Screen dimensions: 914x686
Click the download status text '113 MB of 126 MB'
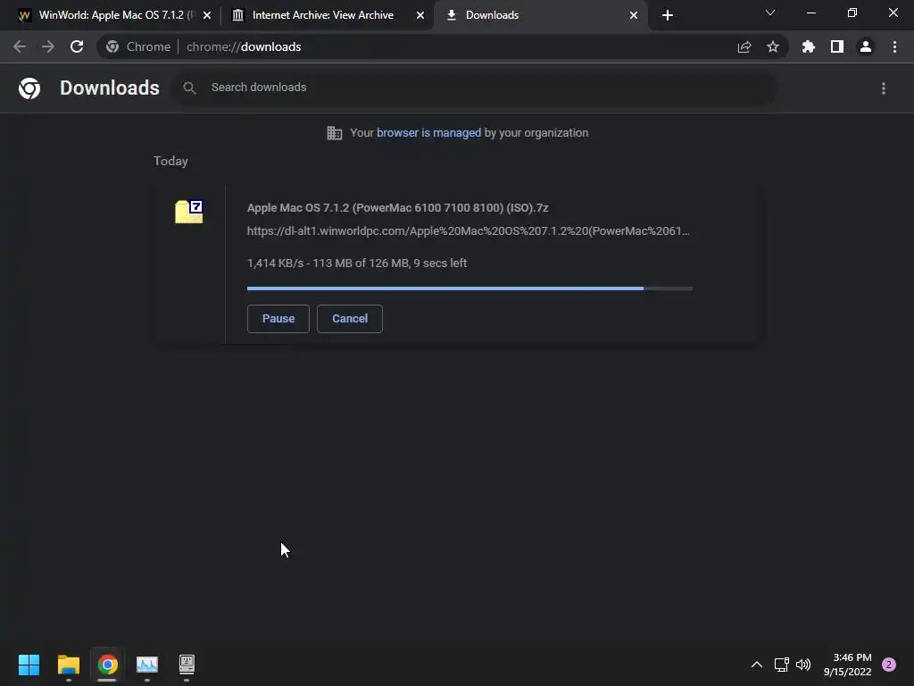click(x=361, y=264)
